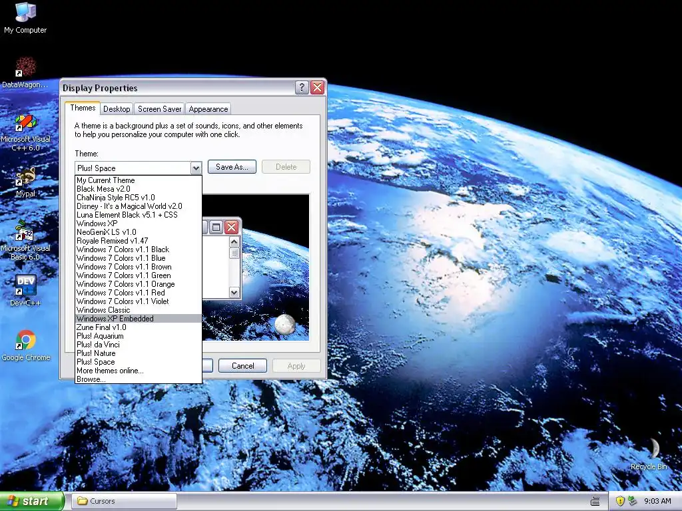Choose Royale Remixed v1.47 theme
Screen dimensions: 682x511
click(x=139, y=241)
